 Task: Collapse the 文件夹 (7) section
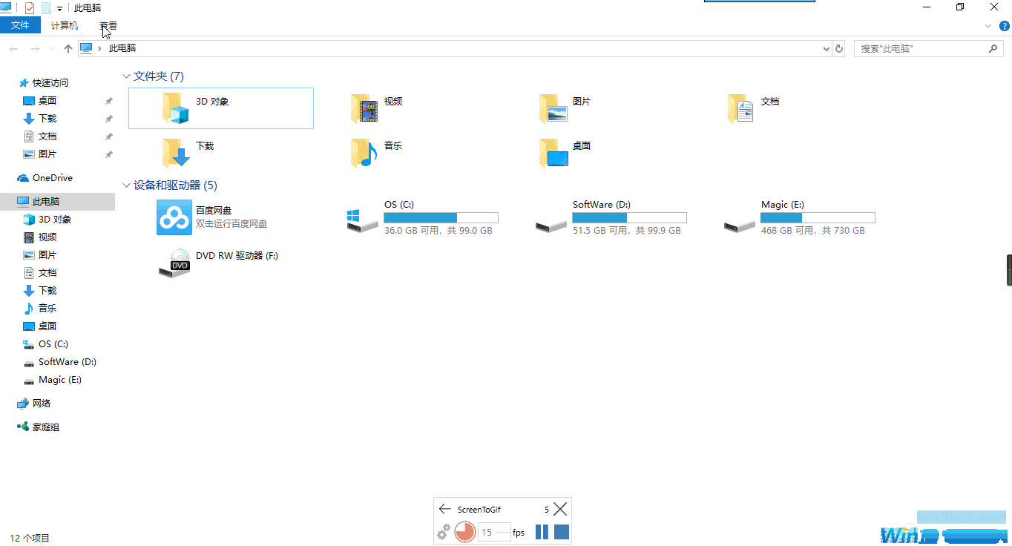coord(125,76)
